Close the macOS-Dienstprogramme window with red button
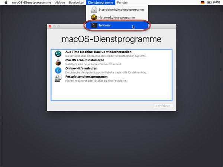223x167 pixels. 50,26
